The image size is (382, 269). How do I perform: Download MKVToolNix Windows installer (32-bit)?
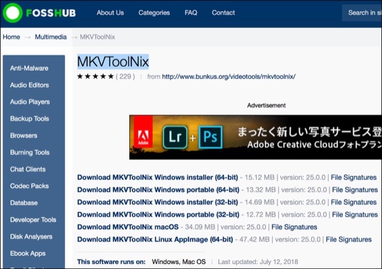(158, 202)
